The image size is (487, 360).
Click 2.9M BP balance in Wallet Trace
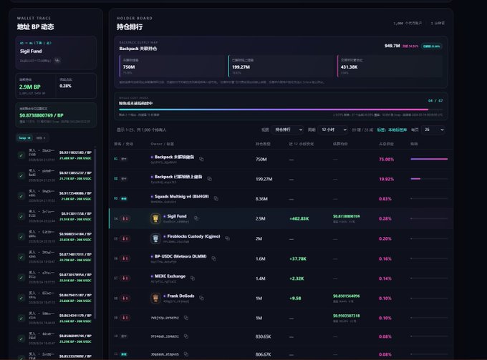pos(30,87)
